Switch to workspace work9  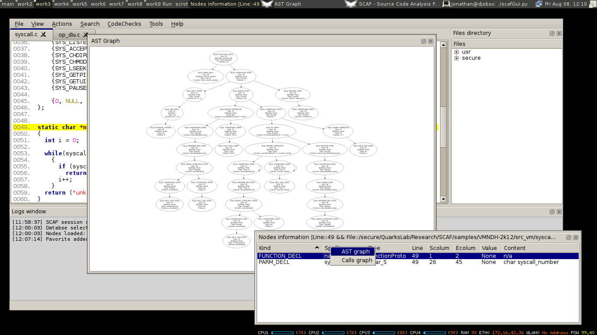(x=153, y=4)
